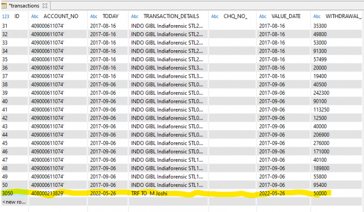Click the Abc type icon beside ACCOUNT_NO

pos(35,17)
